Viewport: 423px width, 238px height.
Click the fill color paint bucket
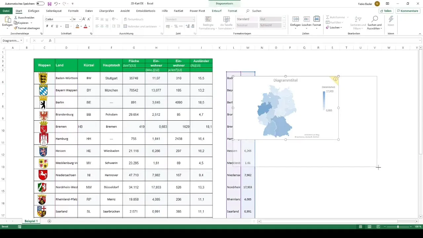coord(77,26)
